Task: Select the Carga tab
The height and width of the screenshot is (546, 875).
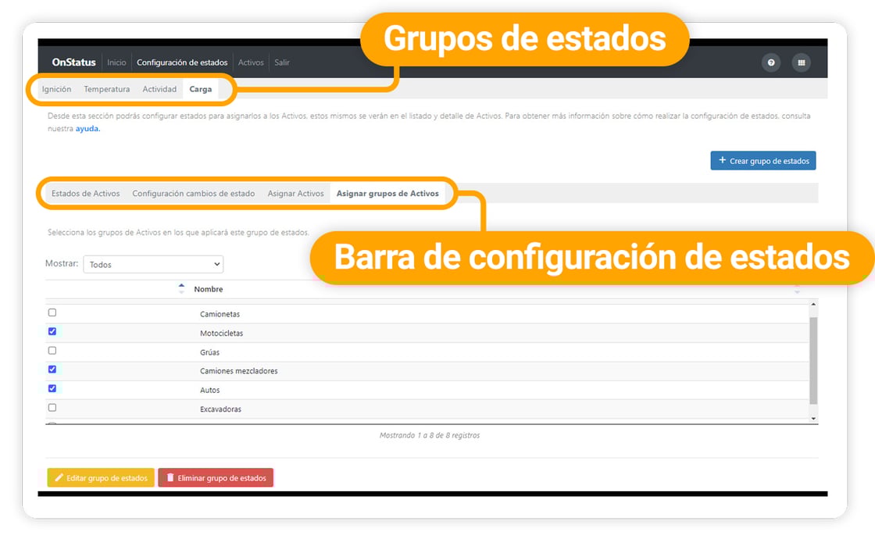Action: point(200,89)
